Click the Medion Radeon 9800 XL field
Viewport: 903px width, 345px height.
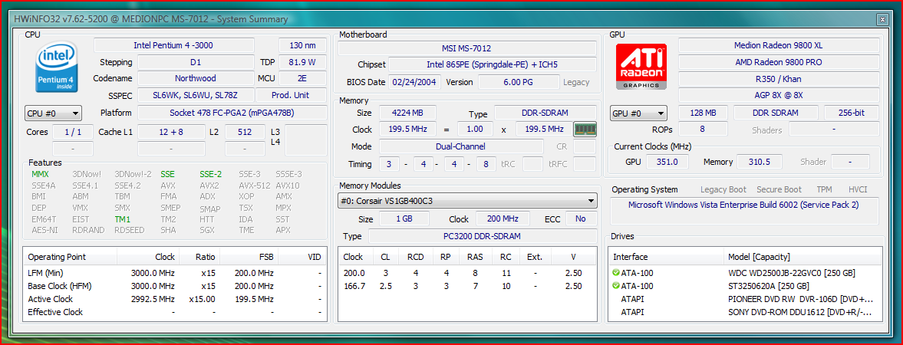(779, 46)
